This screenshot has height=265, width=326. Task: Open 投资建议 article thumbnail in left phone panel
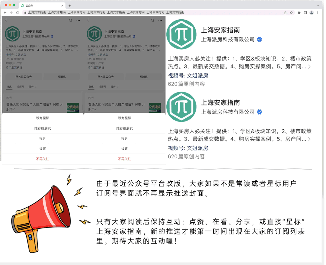tap(73, 108)
